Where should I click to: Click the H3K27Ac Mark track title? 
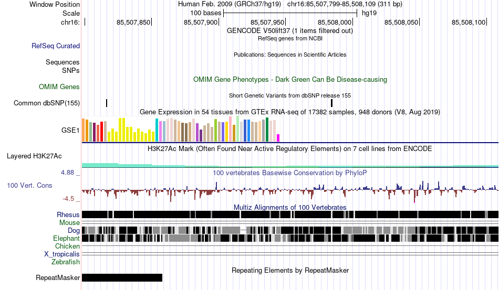pos(290,148)
